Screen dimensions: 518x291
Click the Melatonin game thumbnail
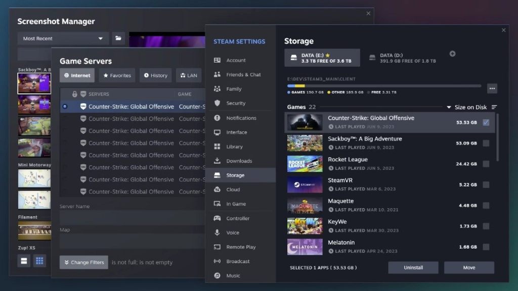pos(305,247)
